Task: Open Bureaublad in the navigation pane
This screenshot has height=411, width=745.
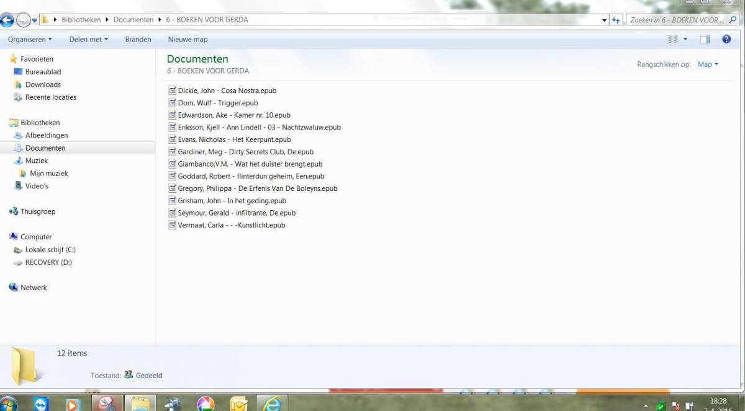Action: coord(43,72)
